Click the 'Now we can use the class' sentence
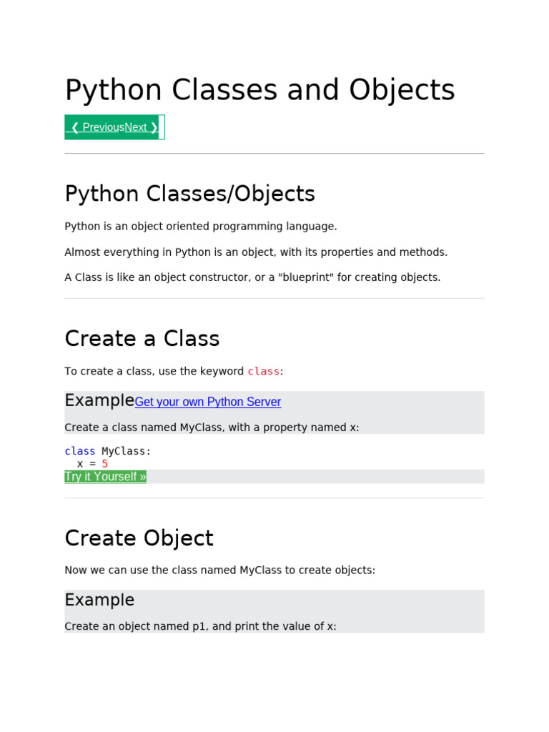This screenshot has width=549, height=732. tap(219, 570)
